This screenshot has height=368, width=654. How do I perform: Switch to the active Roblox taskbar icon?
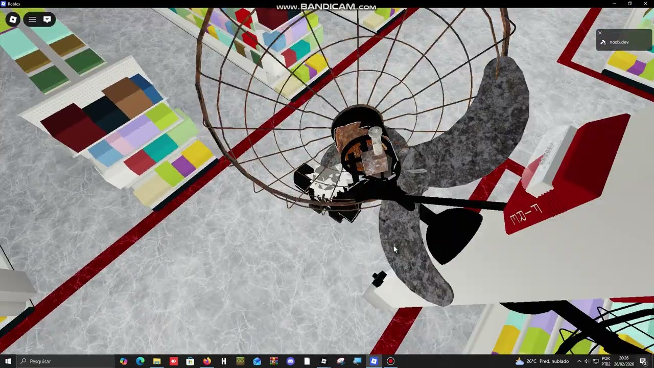pyautogui.click(x=373, y=361)
